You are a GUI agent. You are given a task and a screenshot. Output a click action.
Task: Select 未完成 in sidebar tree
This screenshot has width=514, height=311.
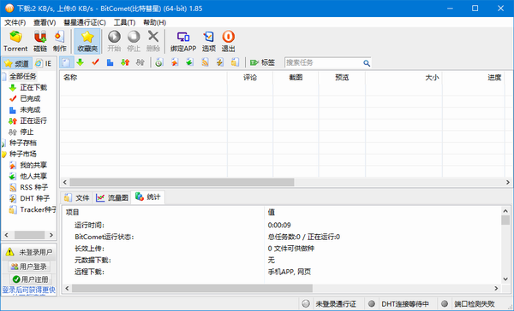30,109
